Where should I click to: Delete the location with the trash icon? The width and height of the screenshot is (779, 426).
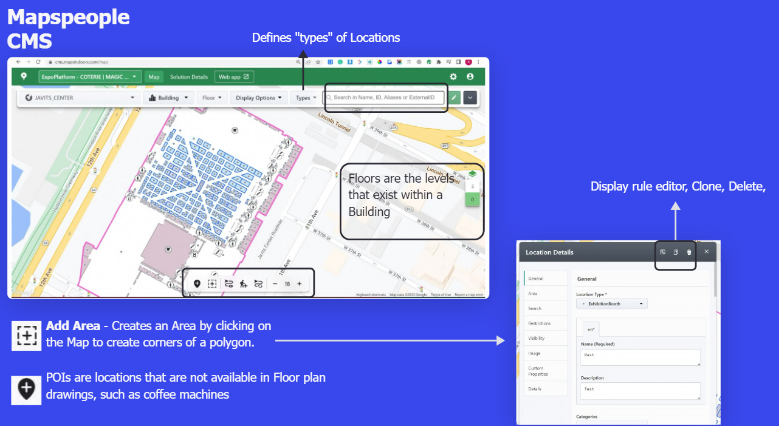point(689,252)
